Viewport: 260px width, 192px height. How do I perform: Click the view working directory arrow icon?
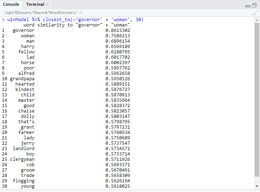click(81, 13)
